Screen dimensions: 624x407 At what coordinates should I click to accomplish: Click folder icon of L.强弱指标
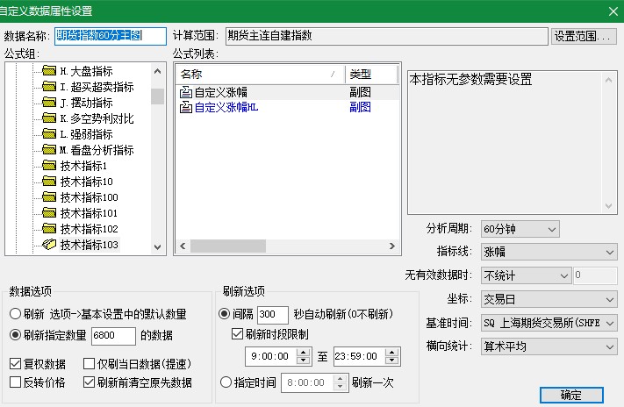coord(49,134)
